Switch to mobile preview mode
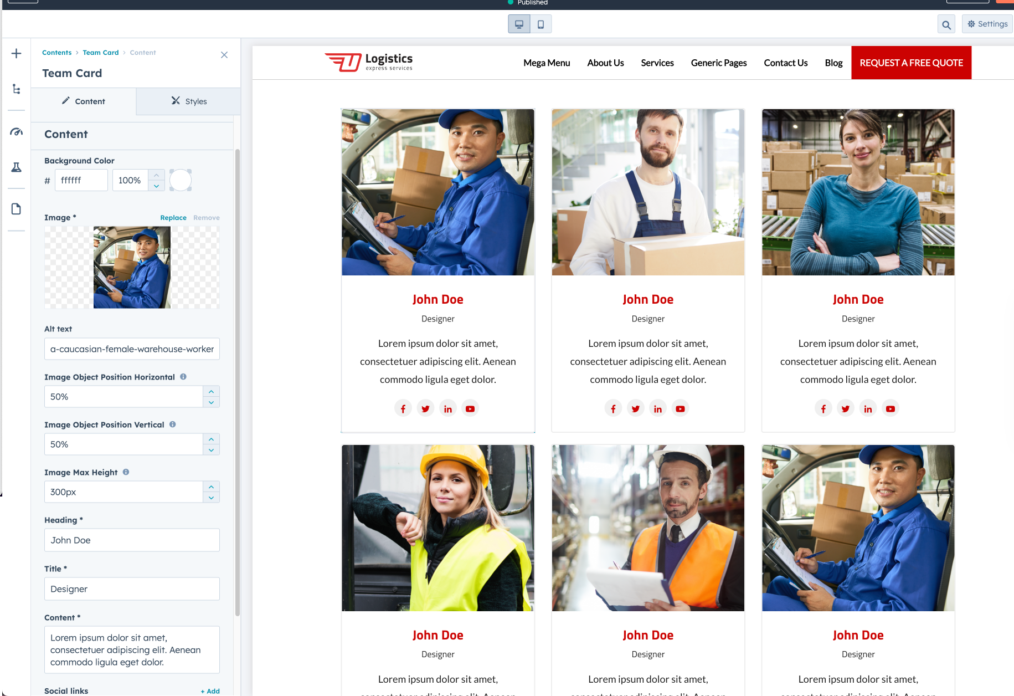 [541, 24]
